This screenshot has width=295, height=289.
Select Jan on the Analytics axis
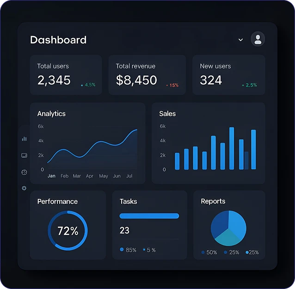pos(51,176)
